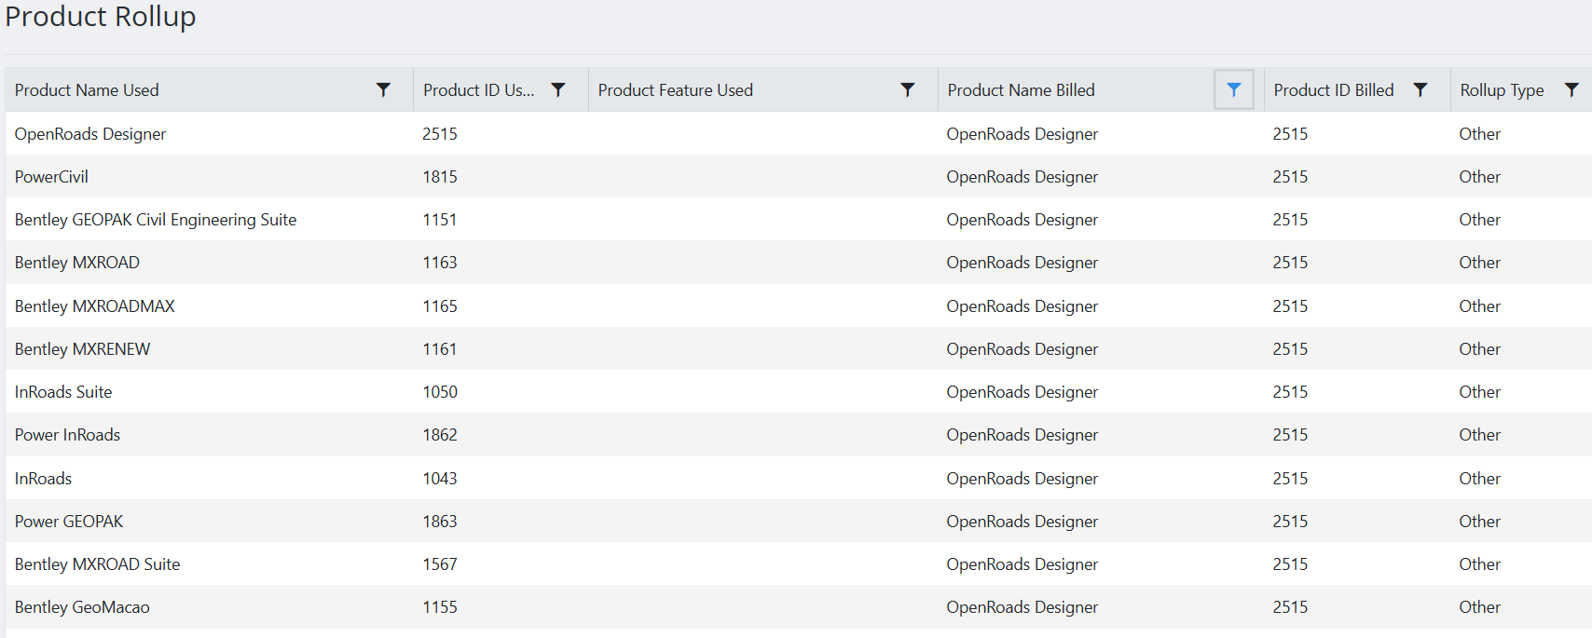Click the Product Rollup heading
Viewport: 1592px width, 638px height.
(x=101, y=17)
